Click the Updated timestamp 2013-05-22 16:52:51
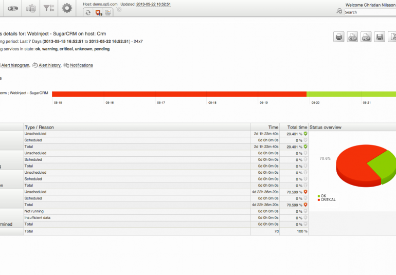The height and width of the screenshot is (275, 396). point(154,4)
